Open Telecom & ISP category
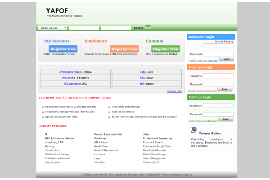Screen dimensions: 270x180 point(151,162)
